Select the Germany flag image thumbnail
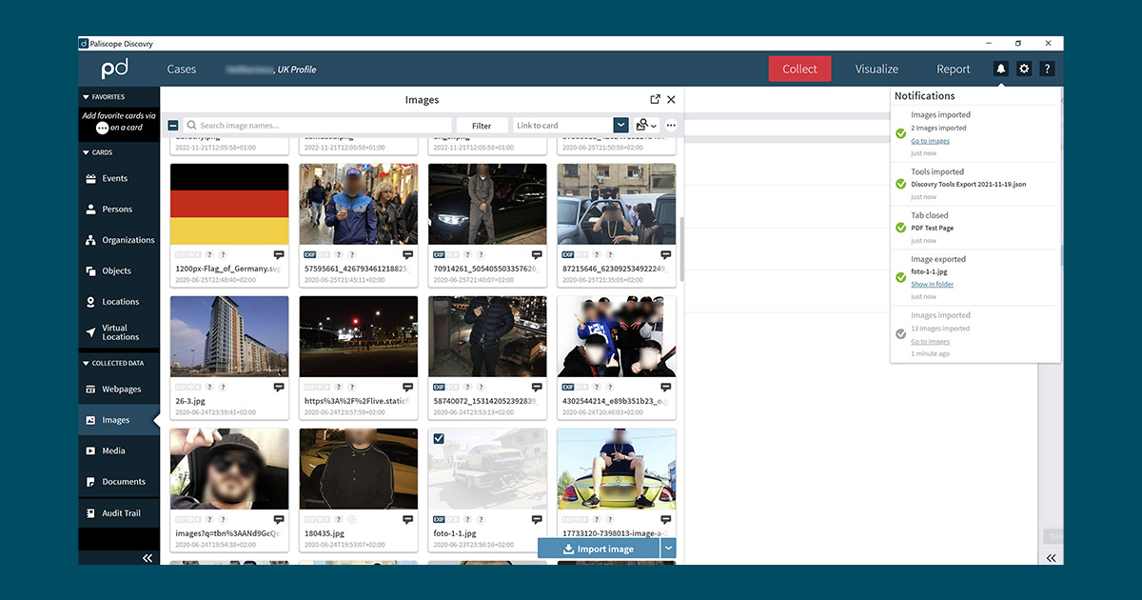 point(228,204)
